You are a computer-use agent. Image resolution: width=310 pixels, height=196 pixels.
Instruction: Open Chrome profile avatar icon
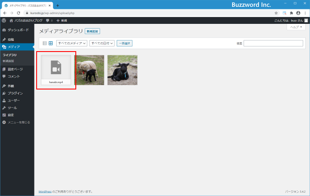[x=298, y=13]
